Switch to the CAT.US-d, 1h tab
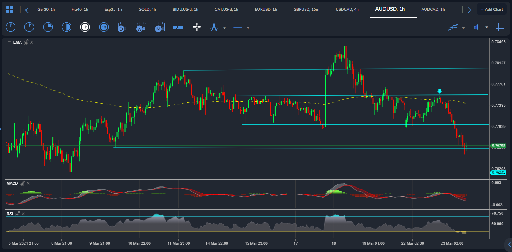Image resolution: width=512 pixels, height=252 pixels. (x=226, y=9)
